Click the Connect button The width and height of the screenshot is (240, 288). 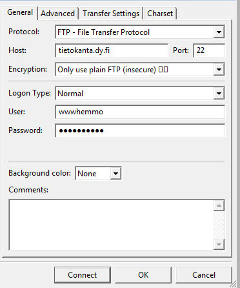(83, 275)
